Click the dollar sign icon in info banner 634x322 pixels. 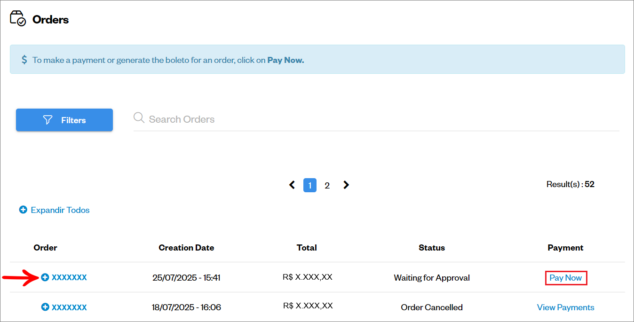(24, 60)
